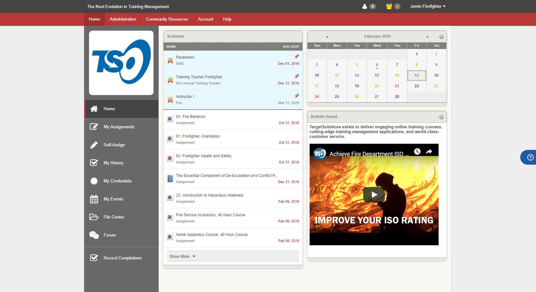Open the Forum chat icon
536x292 pixels.
click(94, 235)
